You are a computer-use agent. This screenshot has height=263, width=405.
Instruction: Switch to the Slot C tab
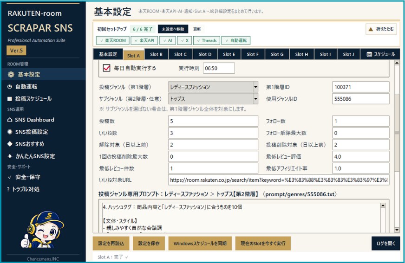click(x=180, y=54)
